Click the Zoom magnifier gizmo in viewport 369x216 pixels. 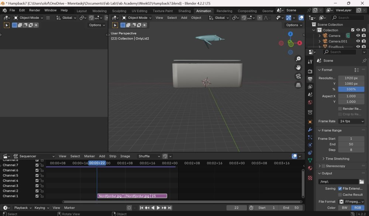coord(298,59)
